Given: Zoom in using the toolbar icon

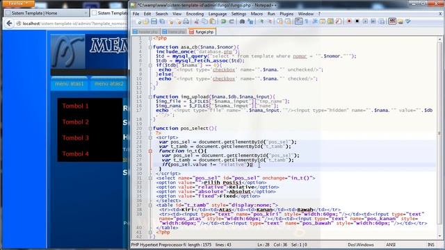Looking at the screenshot, I should click(261, 22).
